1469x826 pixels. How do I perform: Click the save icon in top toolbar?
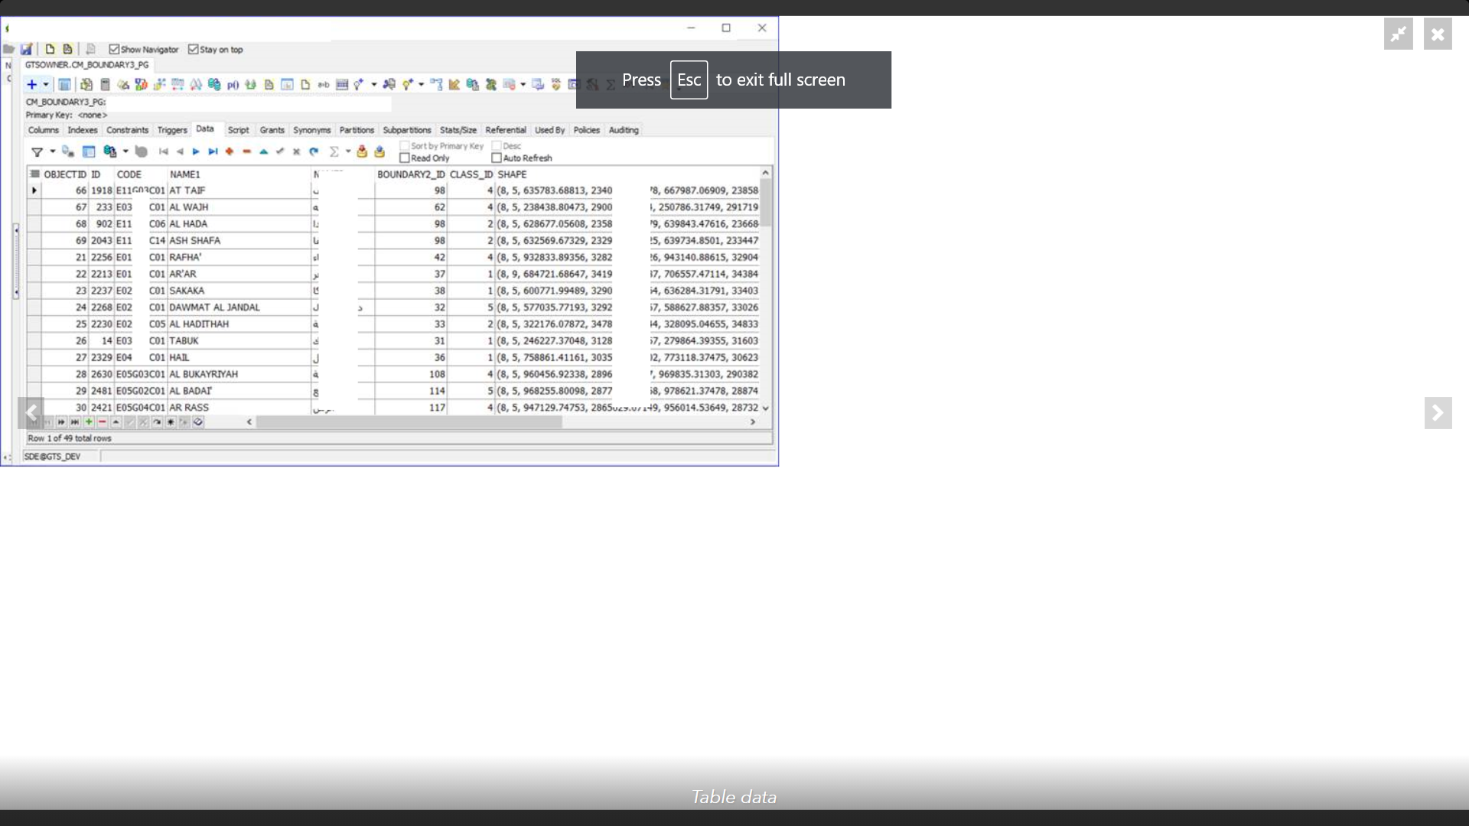click(27, 50)
